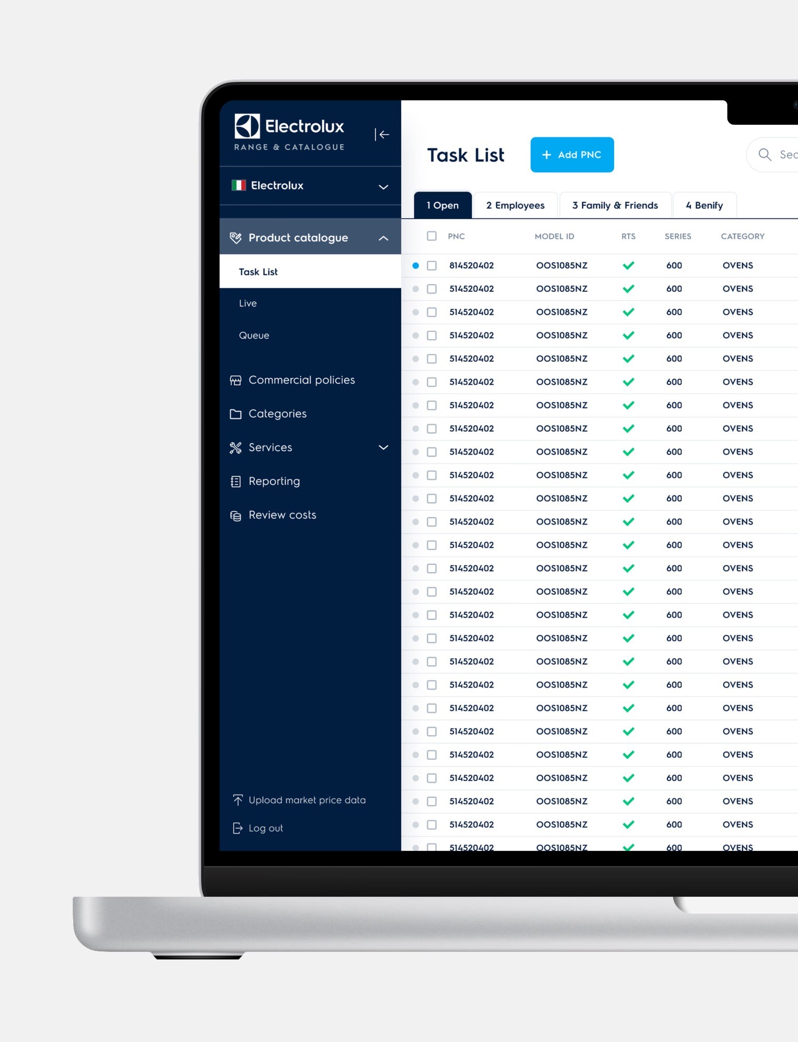798x1042 pixels.
Task: Click the Electrolux logo icon
Action: tap(247, 126)
